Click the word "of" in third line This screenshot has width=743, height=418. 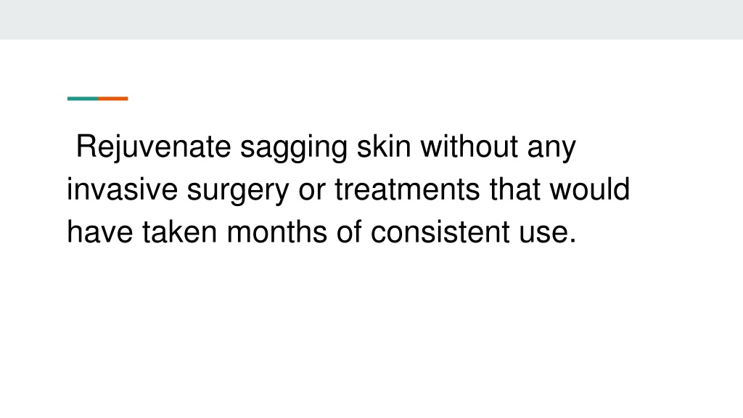click(x=349, y=231)
